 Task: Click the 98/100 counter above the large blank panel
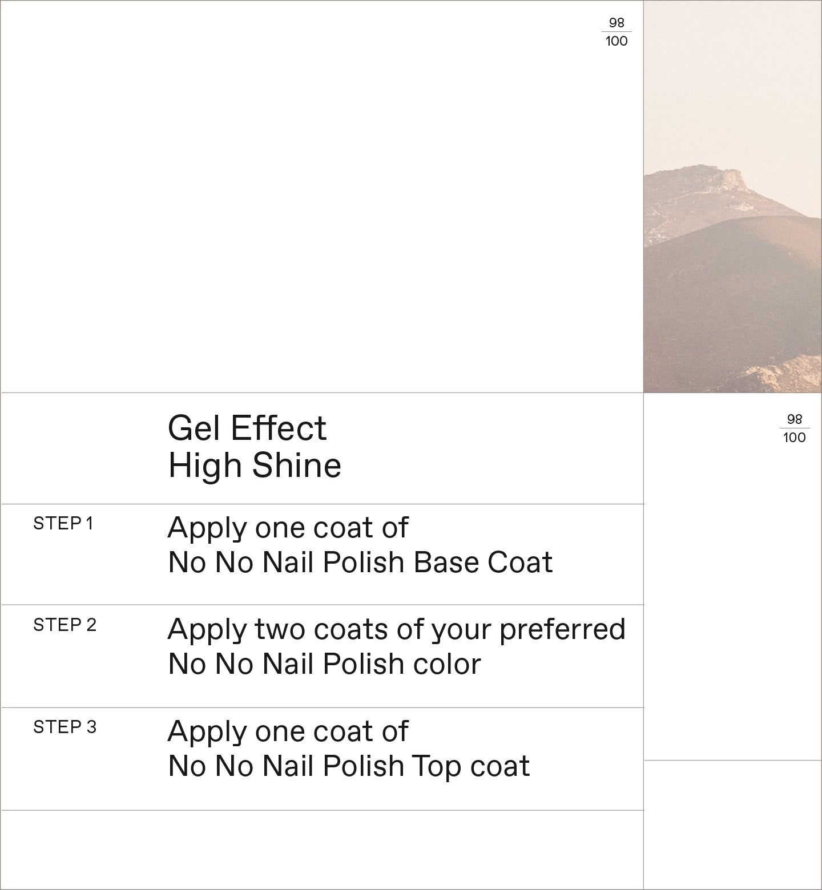(616, 32)
